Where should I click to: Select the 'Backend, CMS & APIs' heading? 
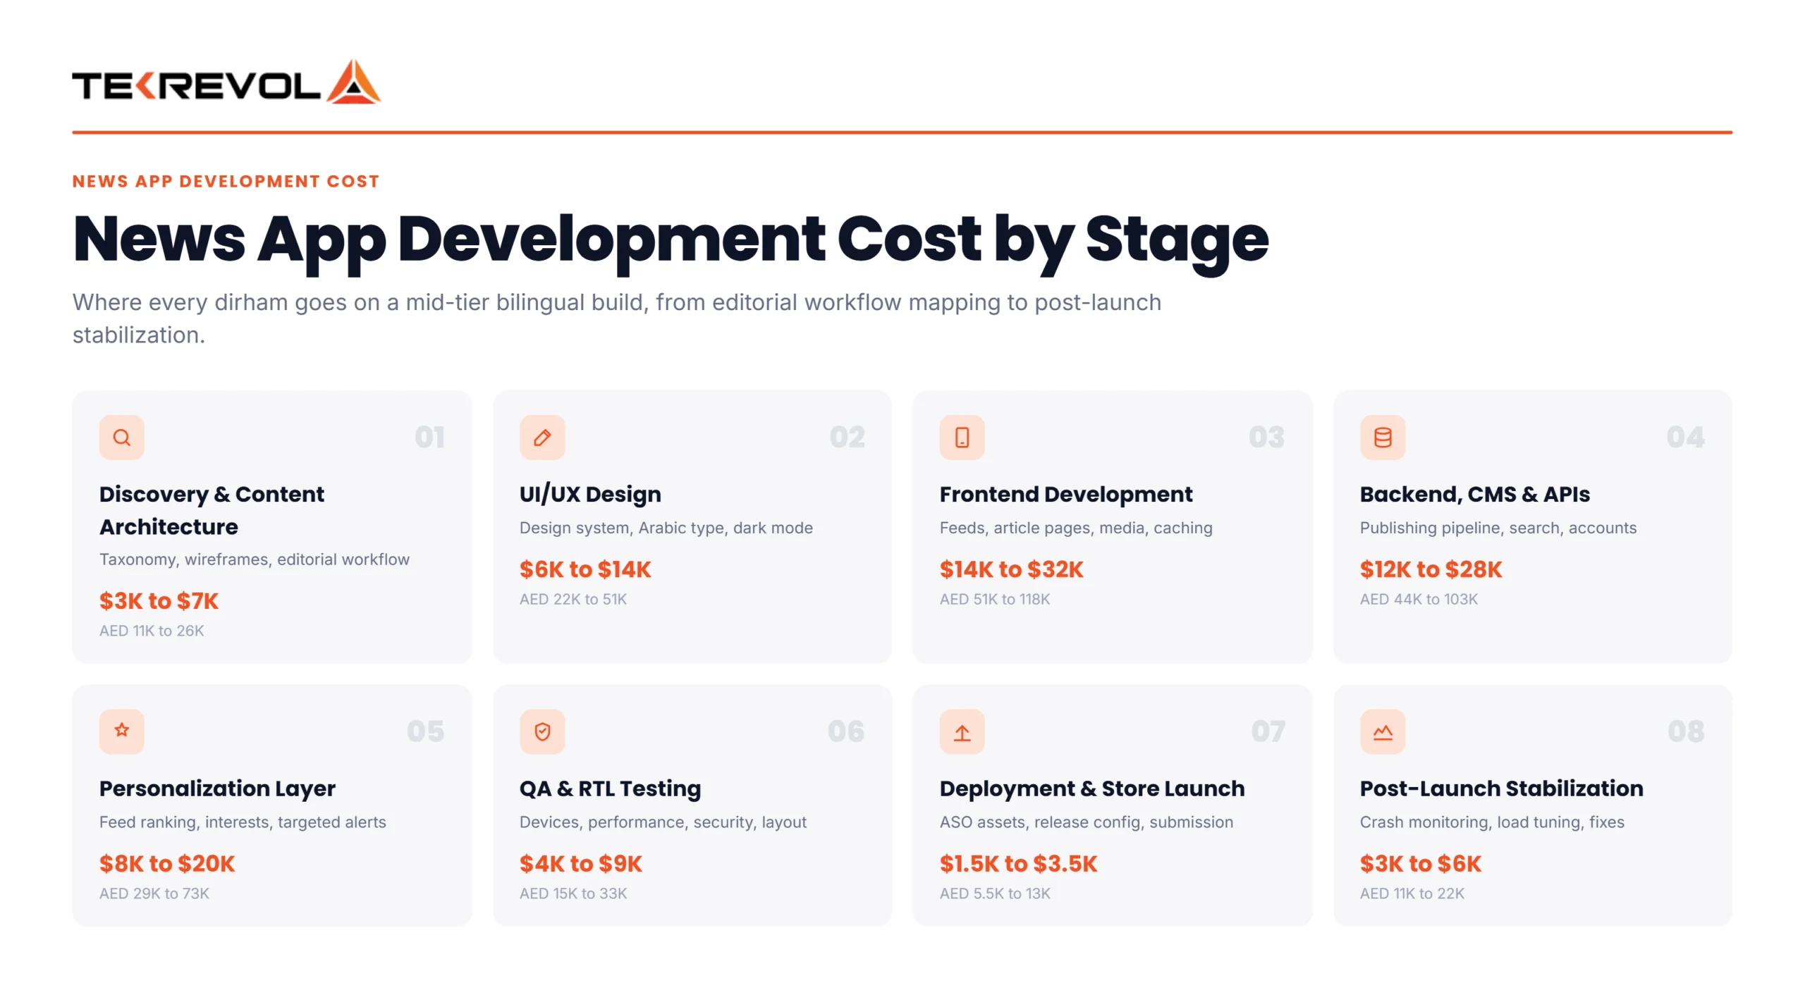tap(1474, 494)
